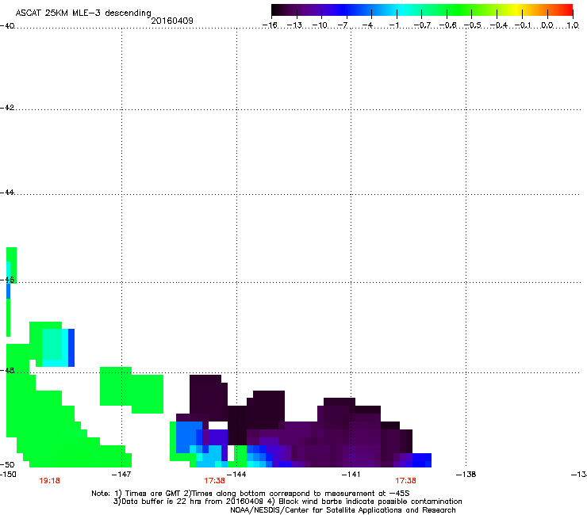Image resolution: width=587 pixels, height=515 pixels.
Task: Click the -50 latitude axis label
Action: click(x=7, y=464)
